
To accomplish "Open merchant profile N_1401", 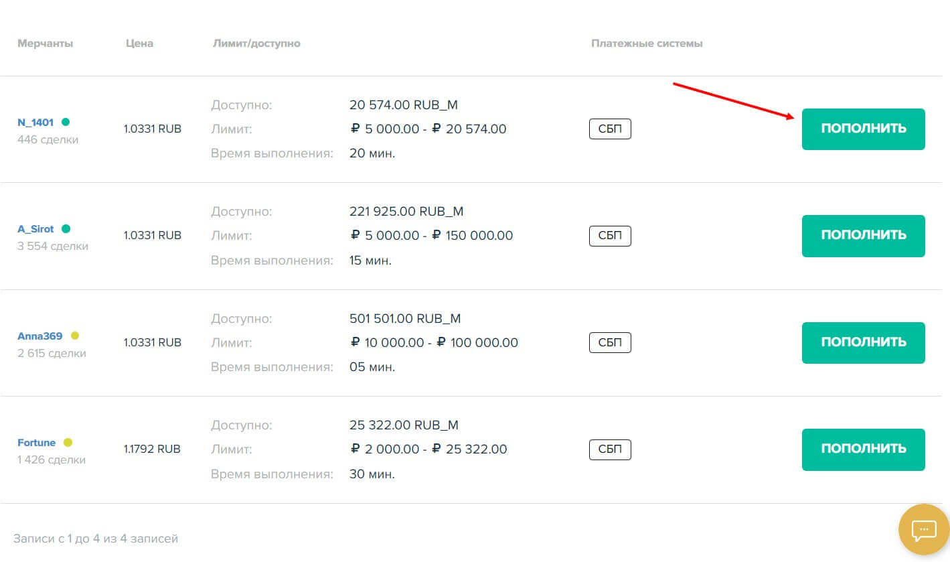I will (35, 123).
